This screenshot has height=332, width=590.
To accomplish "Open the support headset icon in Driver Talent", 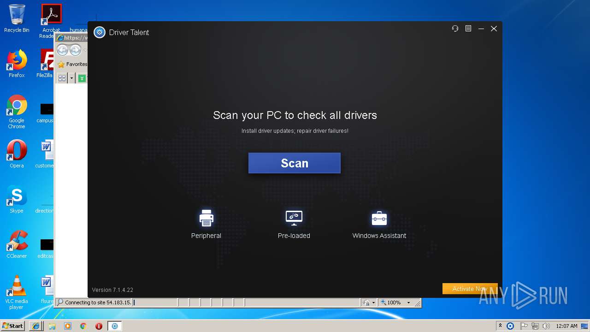I will [455, 29].
